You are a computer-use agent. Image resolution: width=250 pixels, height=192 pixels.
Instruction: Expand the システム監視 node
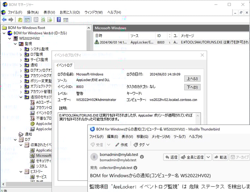coord(21,49)
